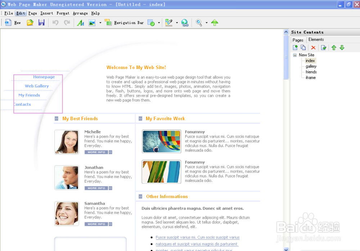Click MORE INFO button under Samantha
Image resolution: width=360 pixels, height=251 pixels.
click(98, 224)
